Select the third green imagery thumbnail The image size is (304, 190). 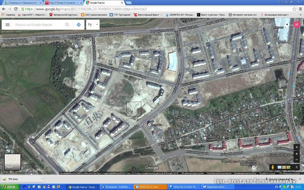[x=288, y=167]
